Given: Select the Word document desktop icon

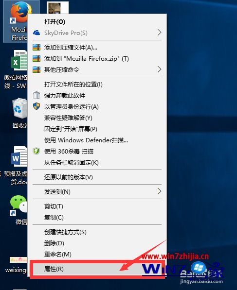Looking at the screenshot, I should 19,156.
